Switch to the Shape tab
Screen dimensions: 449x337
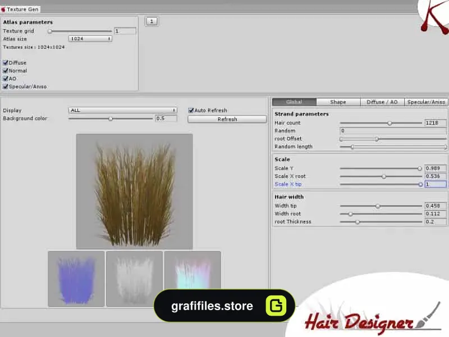click(x=338, y=102)
